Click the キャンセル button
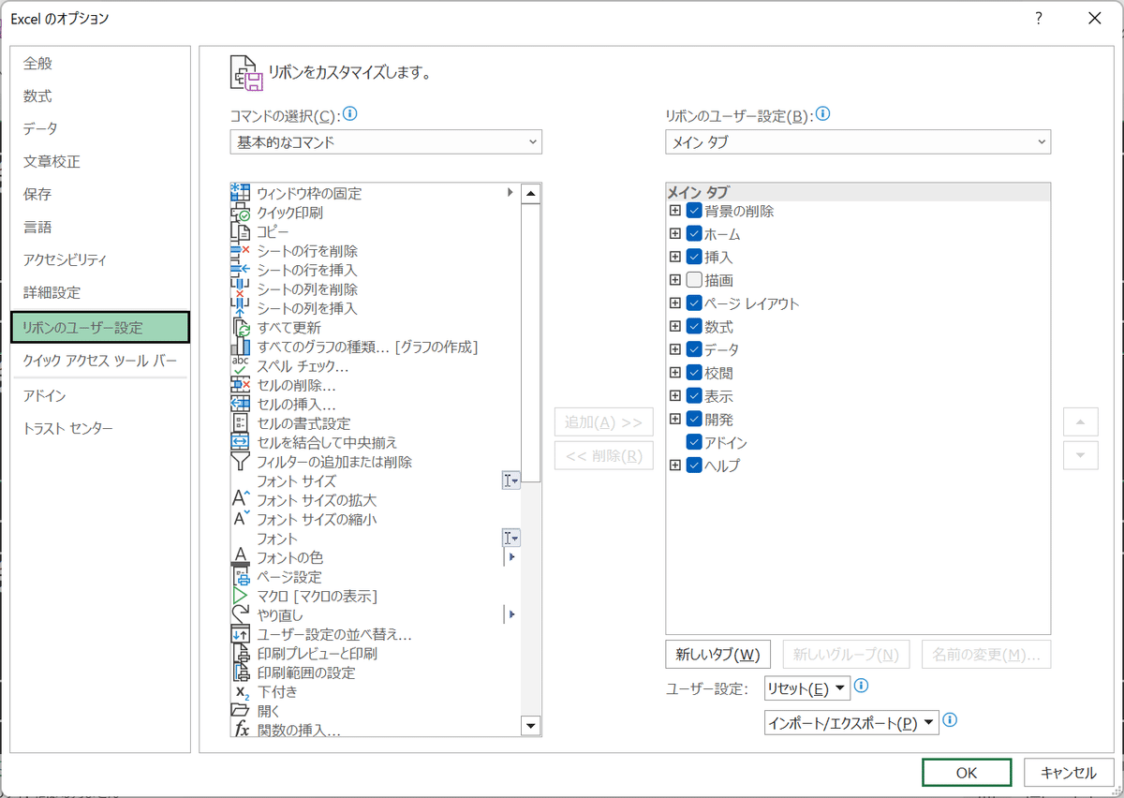This screenshot has height=798, width=1124. click(x=1068, y=773)
